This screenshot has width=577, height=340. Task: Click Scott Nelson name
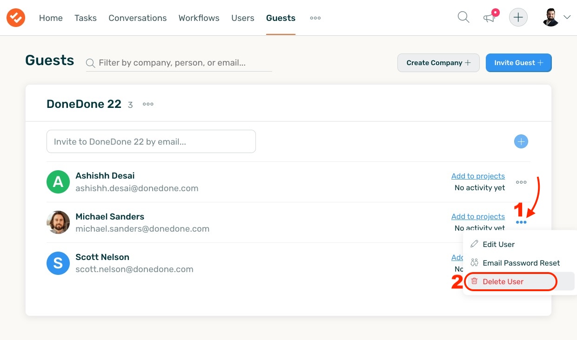click(102, 257)
